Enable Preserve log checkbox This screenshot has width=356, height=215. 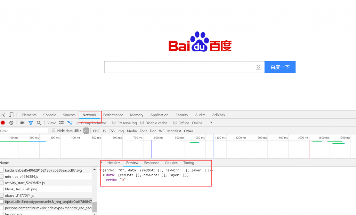[114, 123]
